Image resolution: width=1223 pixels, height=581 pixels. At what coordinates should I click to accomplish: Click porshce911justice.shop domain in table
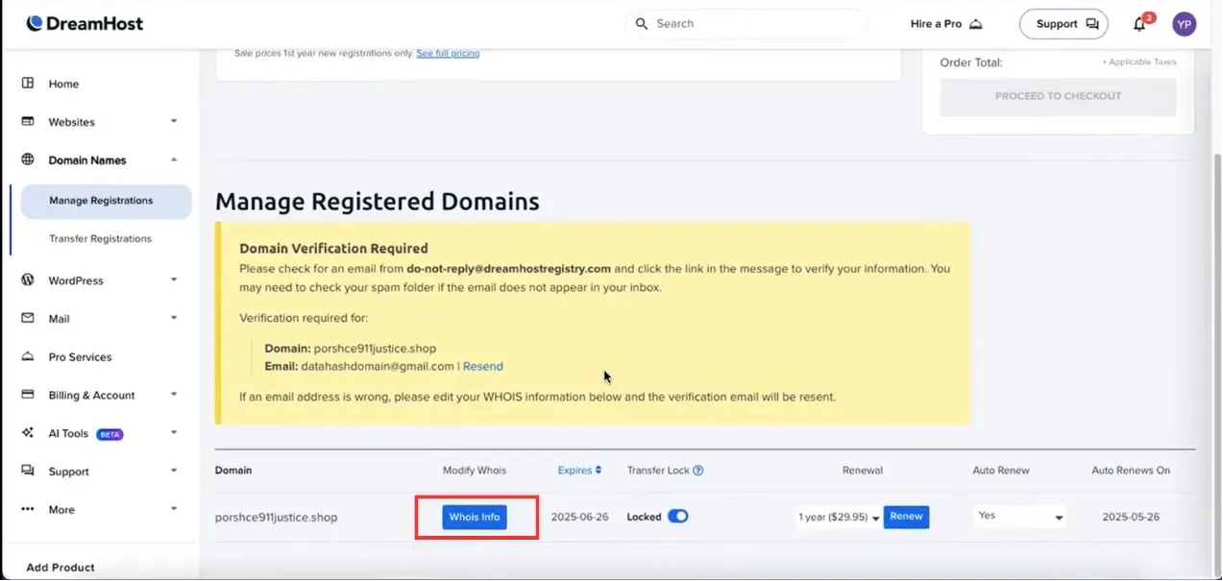click(276, 518)
